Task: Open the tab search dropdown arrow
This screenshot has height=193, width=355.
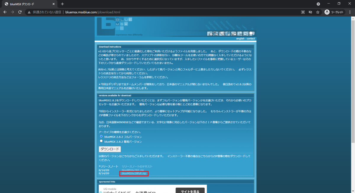Action: point(318,4)
